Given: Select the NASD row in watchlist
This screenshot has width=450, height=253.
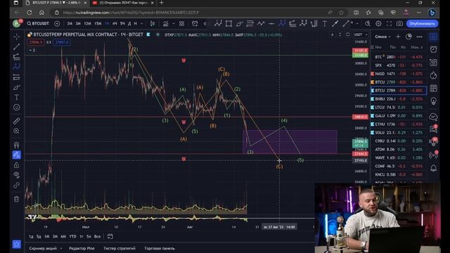Looking at the screenshot, I should pos(399,74).
